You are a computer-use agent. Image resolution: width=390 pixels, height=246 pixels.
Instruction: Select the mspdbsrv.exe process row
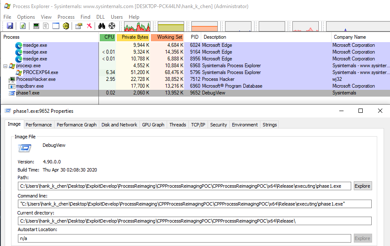coord(196,86)
